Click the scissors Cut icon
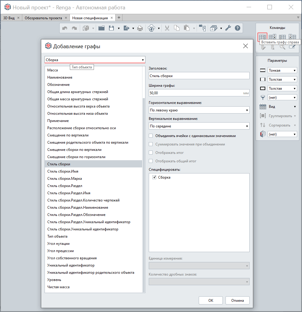The height and width of the screenshot is (312, 302). [167, 28]
